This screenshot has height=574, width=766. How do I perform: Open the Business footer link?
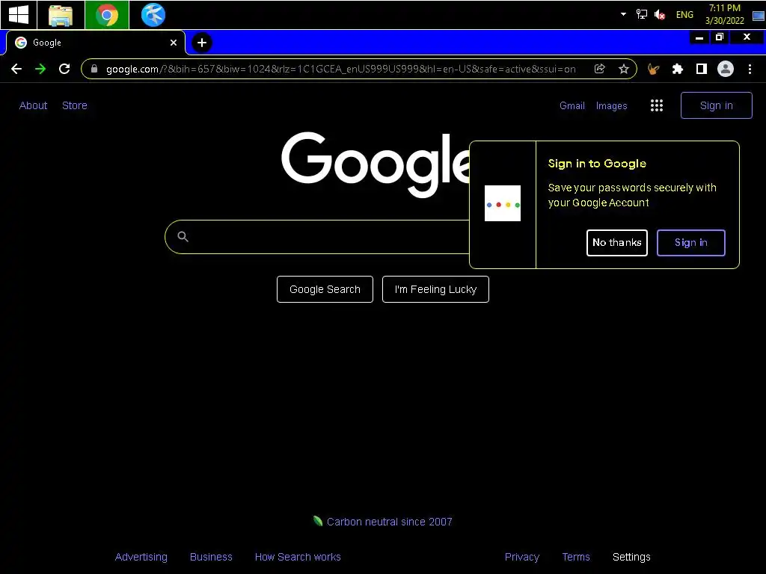(x=211, y=557)
